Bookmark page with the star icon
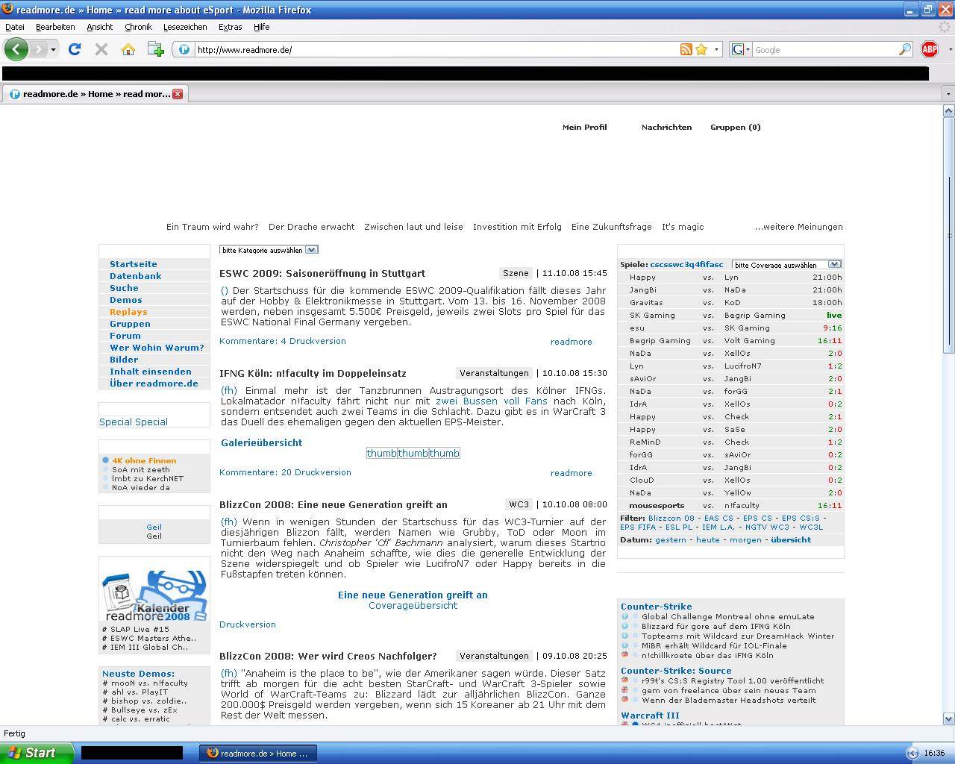 [x=701, y=49]
